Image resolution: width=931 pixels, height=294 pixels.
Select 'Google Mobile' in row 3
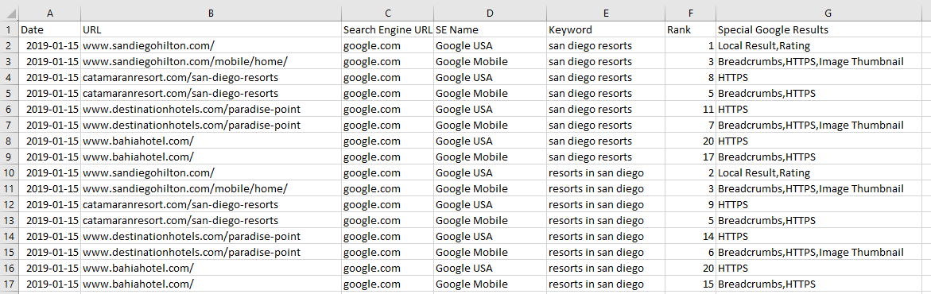tap(490, 61)
